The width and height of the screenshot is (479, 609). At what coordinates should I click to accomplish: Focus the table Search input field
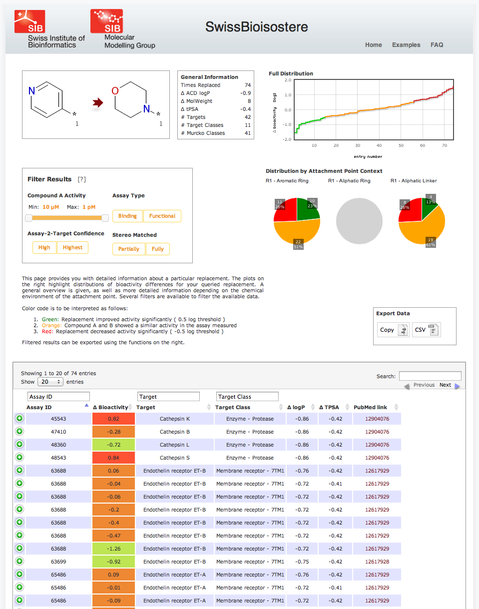430,376
